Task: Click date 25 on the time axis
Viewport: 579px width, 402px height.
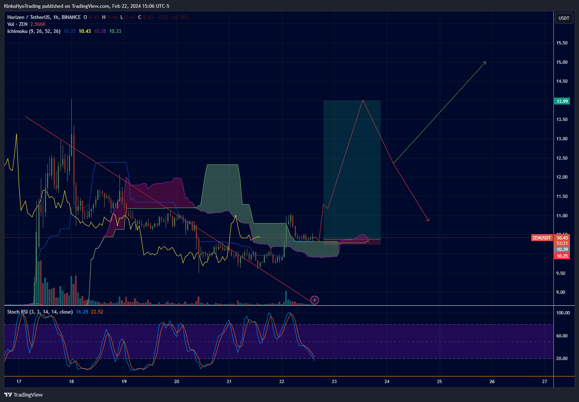Action: pos(439,381)
